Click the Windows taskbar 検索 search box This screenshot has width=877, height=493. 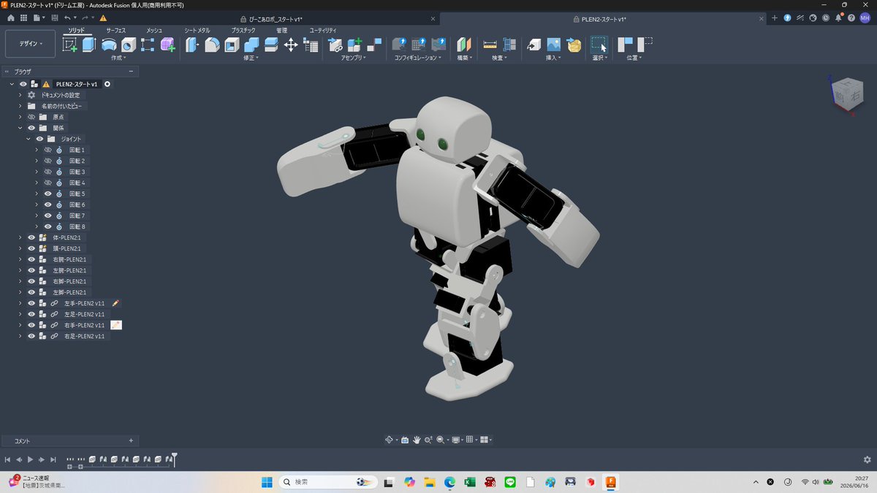pos(329,482)
